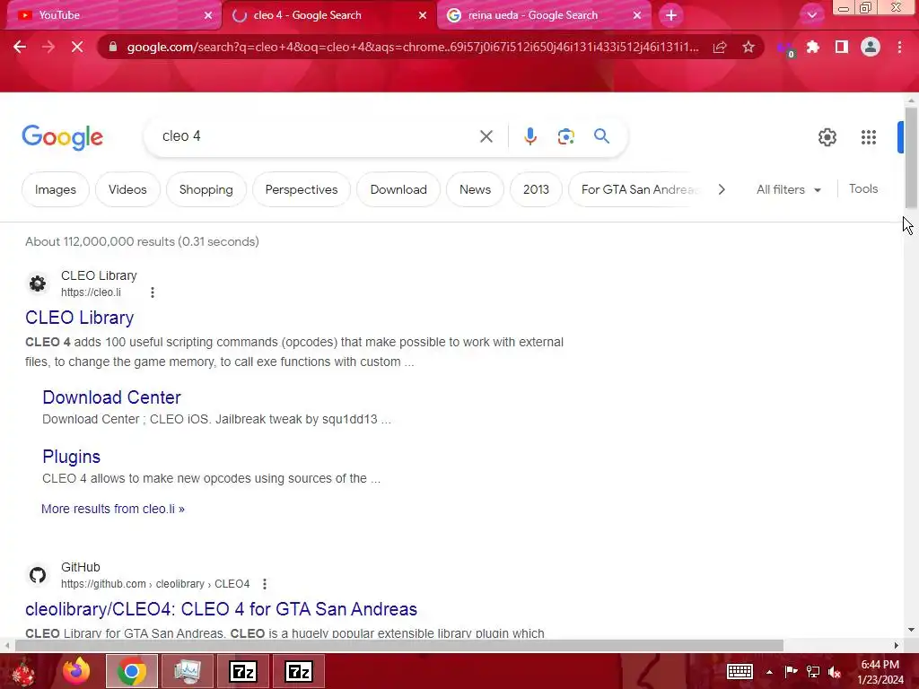
Task: Open the search Tools
Action: point(862,188)
